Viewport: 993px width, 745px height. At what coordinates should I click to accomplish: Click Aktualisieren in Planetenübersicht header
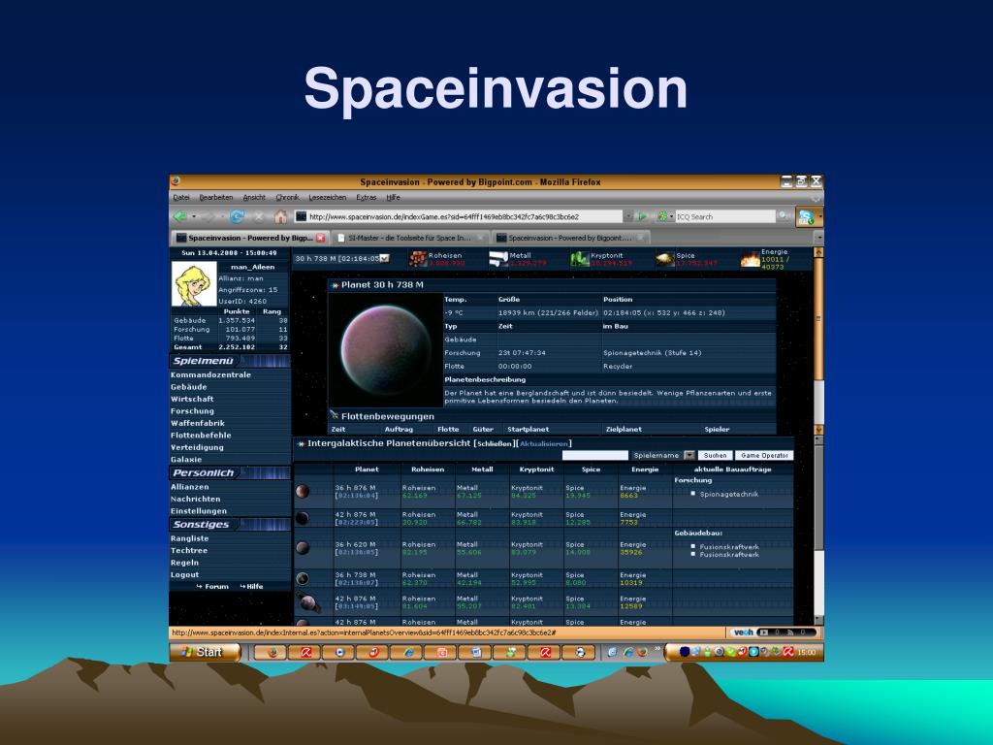[x=544, y=444]
